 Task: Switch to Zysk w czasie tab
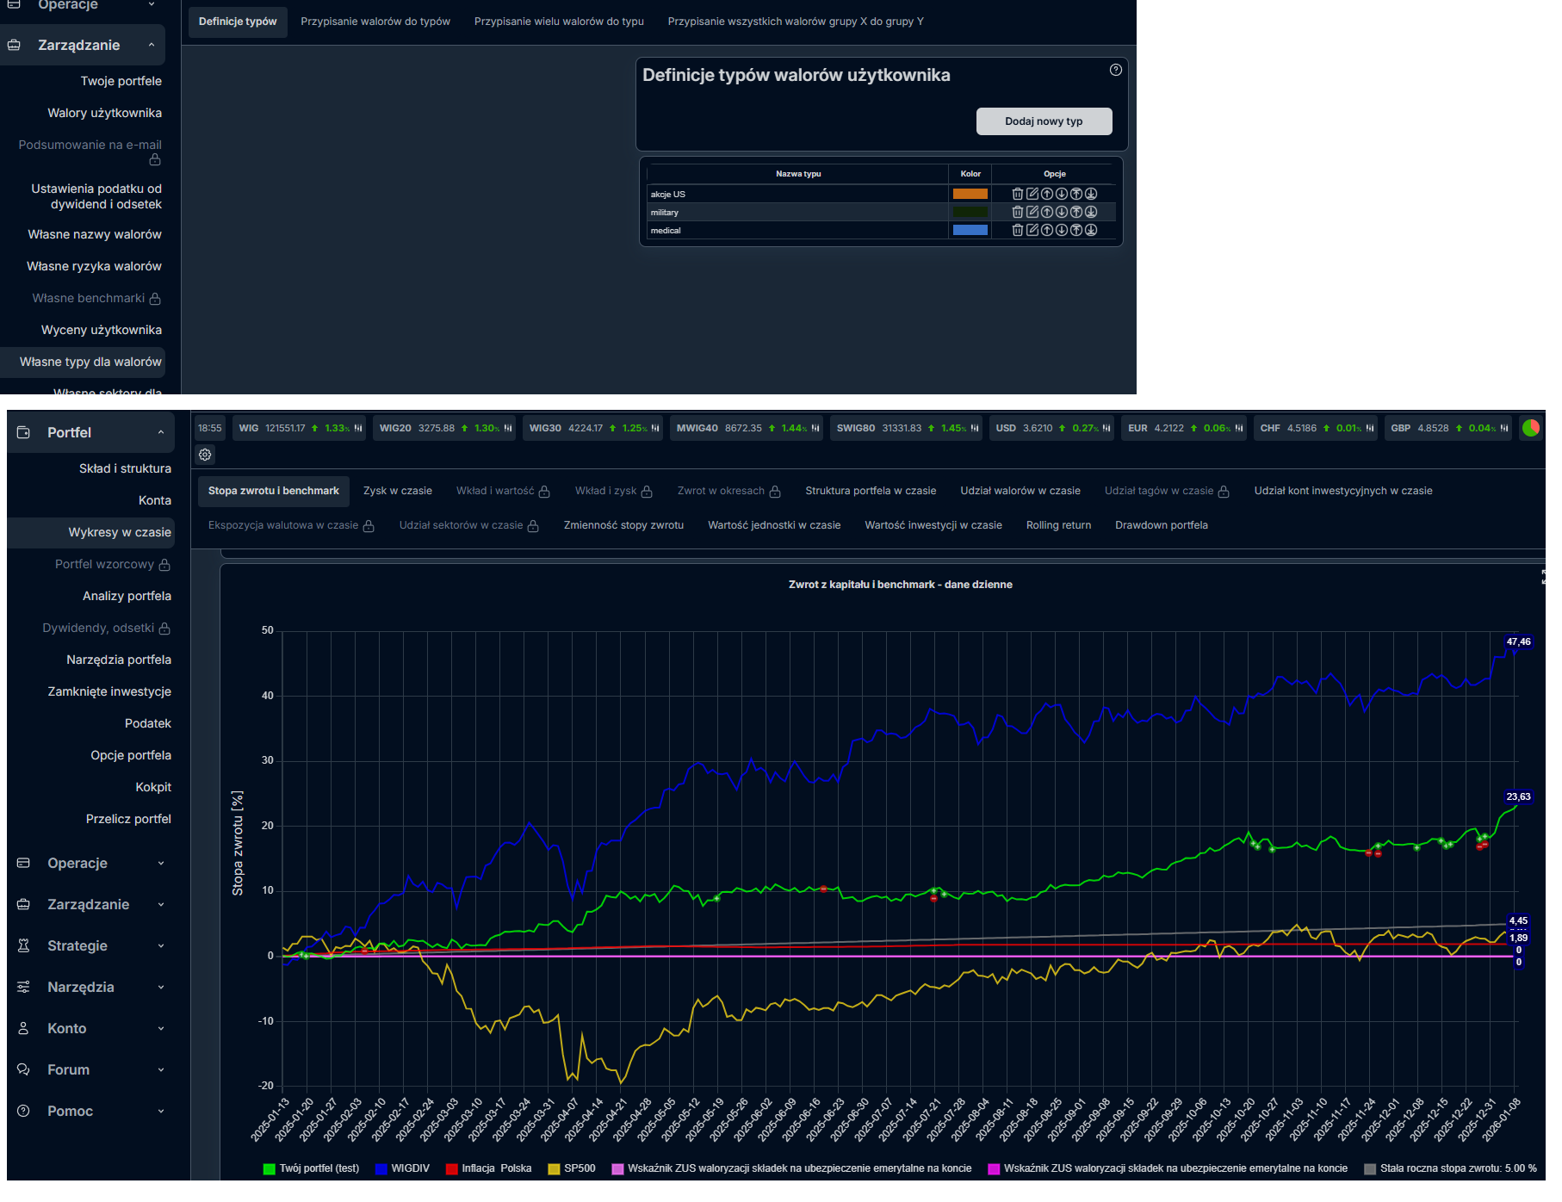[x=397, y=491]
